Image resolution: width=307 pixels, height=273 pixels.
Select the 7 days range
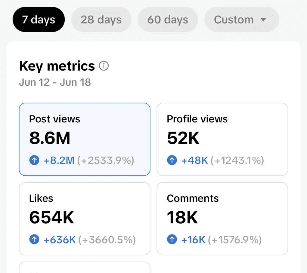[x=39, y=20]
